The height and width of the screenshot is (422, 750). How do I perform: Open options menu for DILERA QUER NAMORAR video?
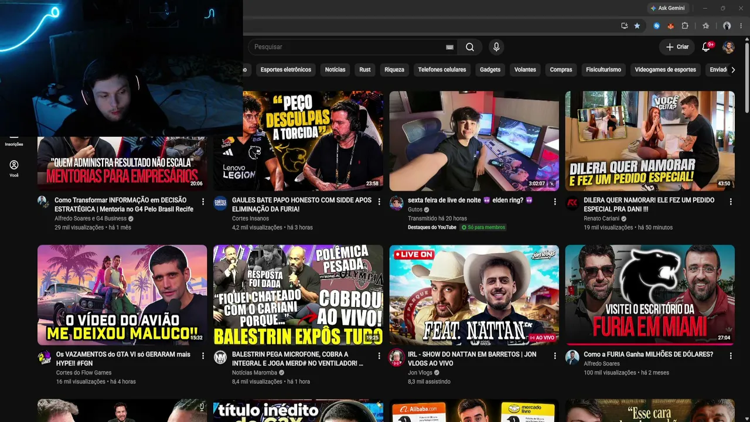[x=731, y=202]
